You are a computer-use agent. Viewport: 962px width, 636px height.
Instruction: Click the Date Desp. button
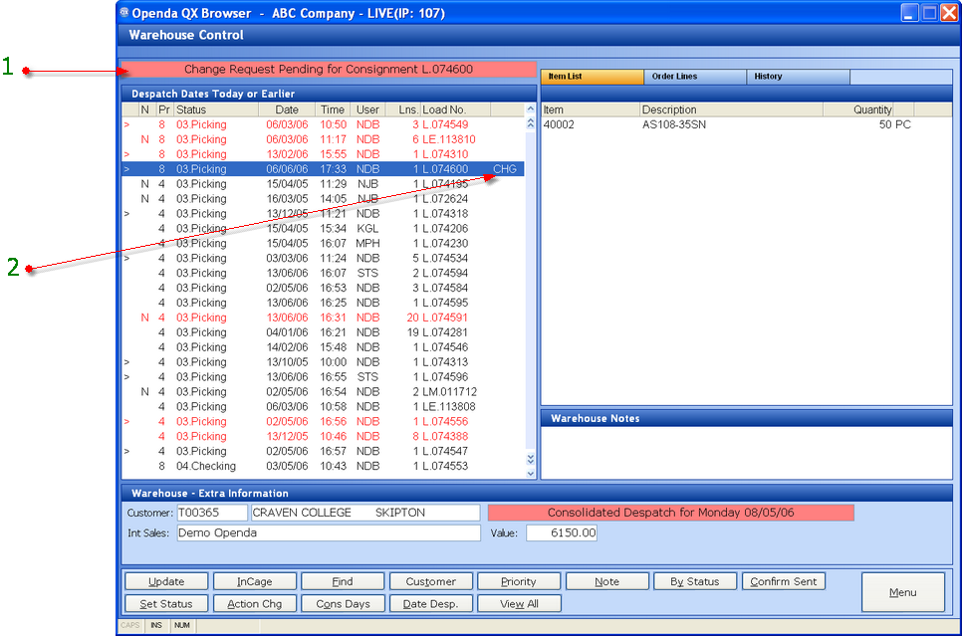[x=430, y=603]
